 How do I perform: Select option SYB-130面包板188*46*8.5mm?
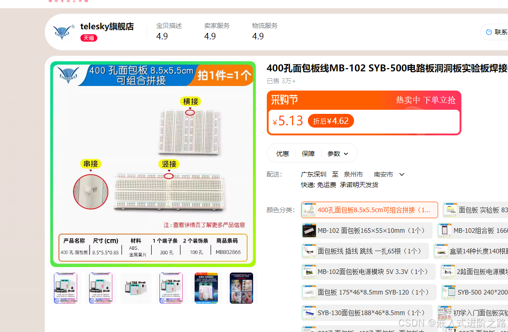coord(367,313)
